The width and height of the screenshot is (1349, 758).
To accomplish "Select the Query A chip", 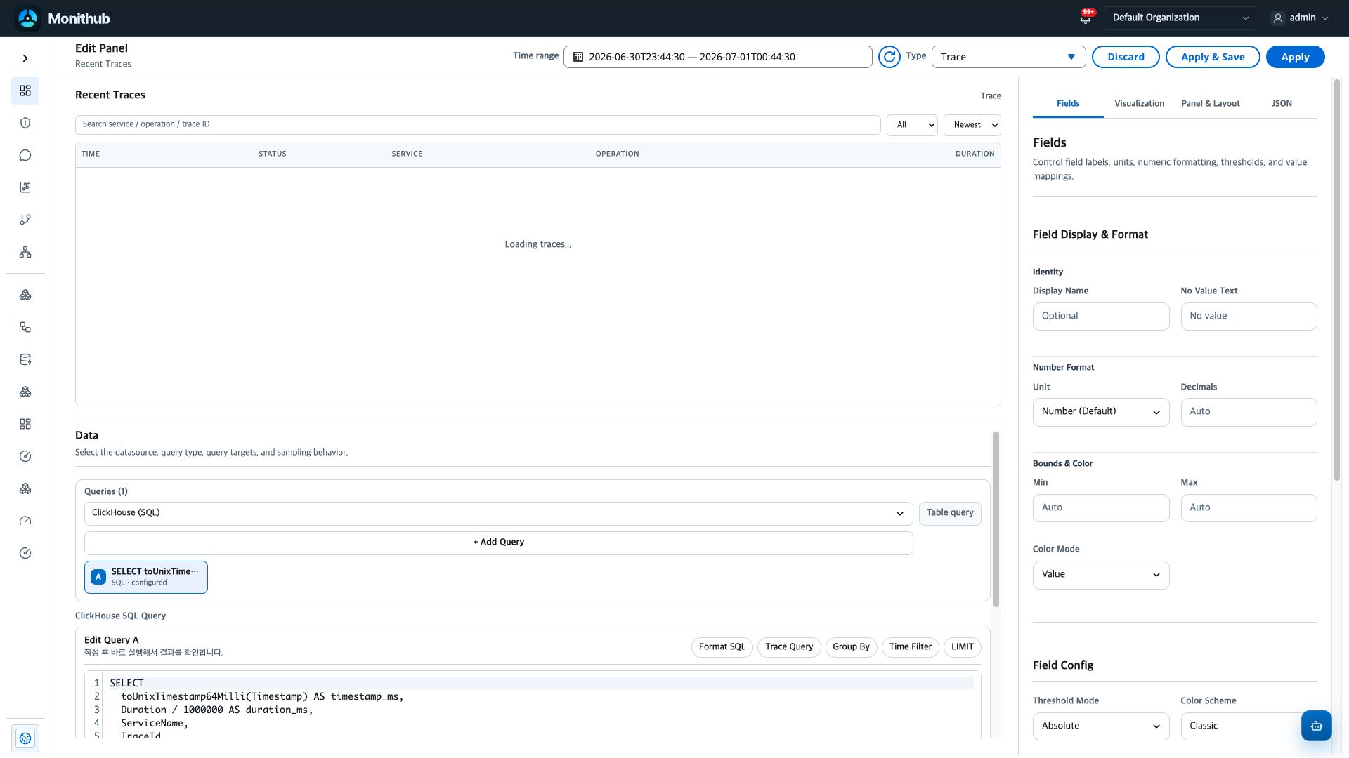I will point(146,577).
